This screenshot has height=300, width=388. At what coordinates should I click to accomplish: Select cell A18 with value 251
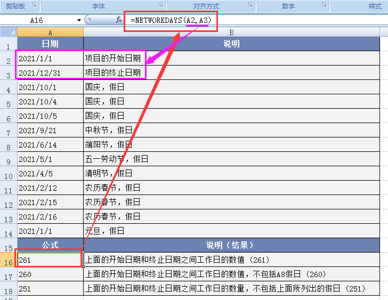pyautogui.click(x=50, y=288)
